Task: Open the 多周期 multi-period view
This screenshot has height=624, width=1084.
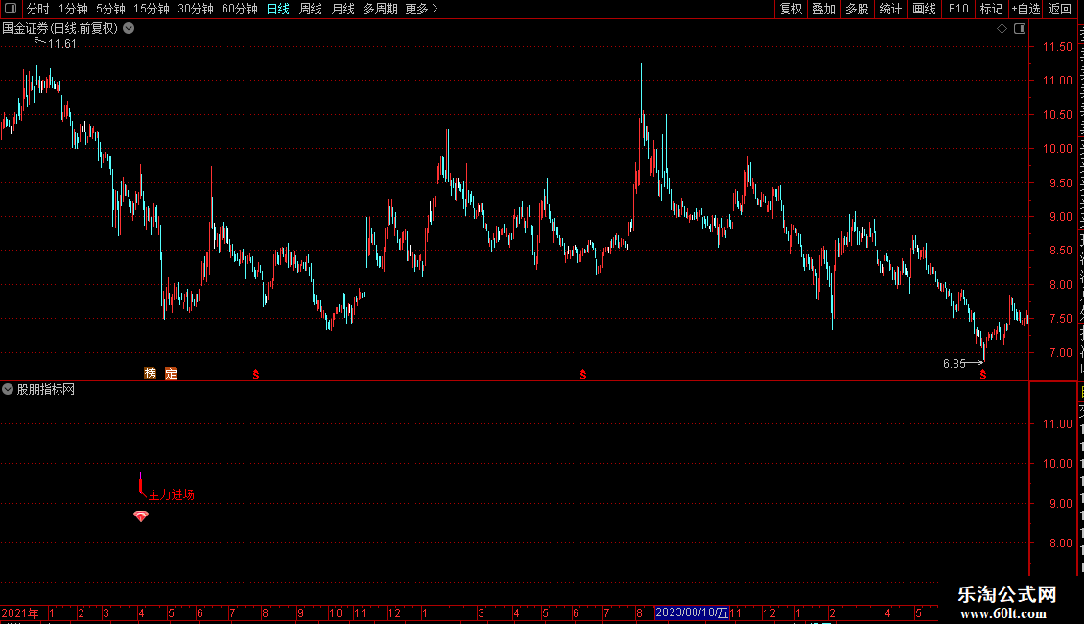Action: click(380, 9)
